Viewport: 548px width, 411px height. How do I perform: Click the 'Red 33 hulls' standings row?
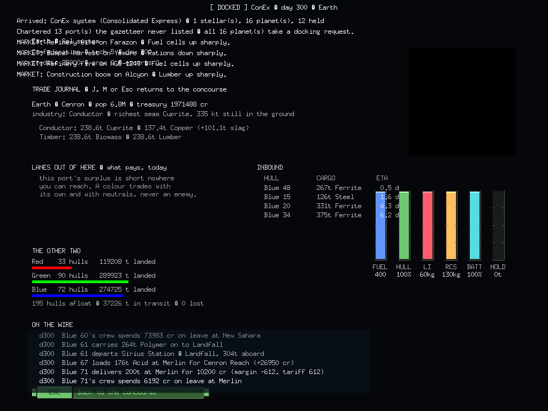click(x=94, y=261)
